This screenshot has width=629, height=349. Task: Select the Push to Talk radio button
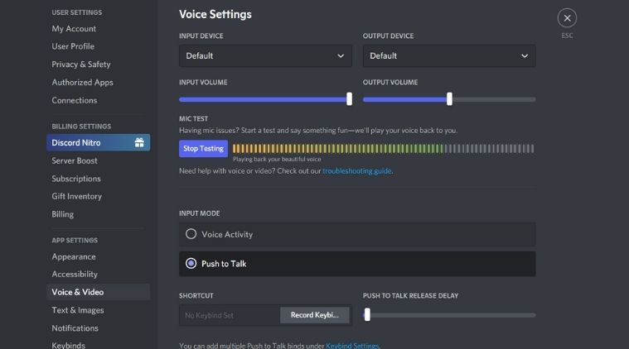pos(191,264)
